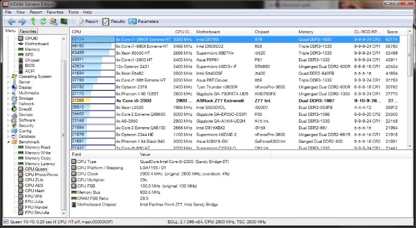The width and height of the screenshot is (416, 228).
Task: Select the Memory Copy benchmark
Action: pyautogui.click(x=38, y=158)
